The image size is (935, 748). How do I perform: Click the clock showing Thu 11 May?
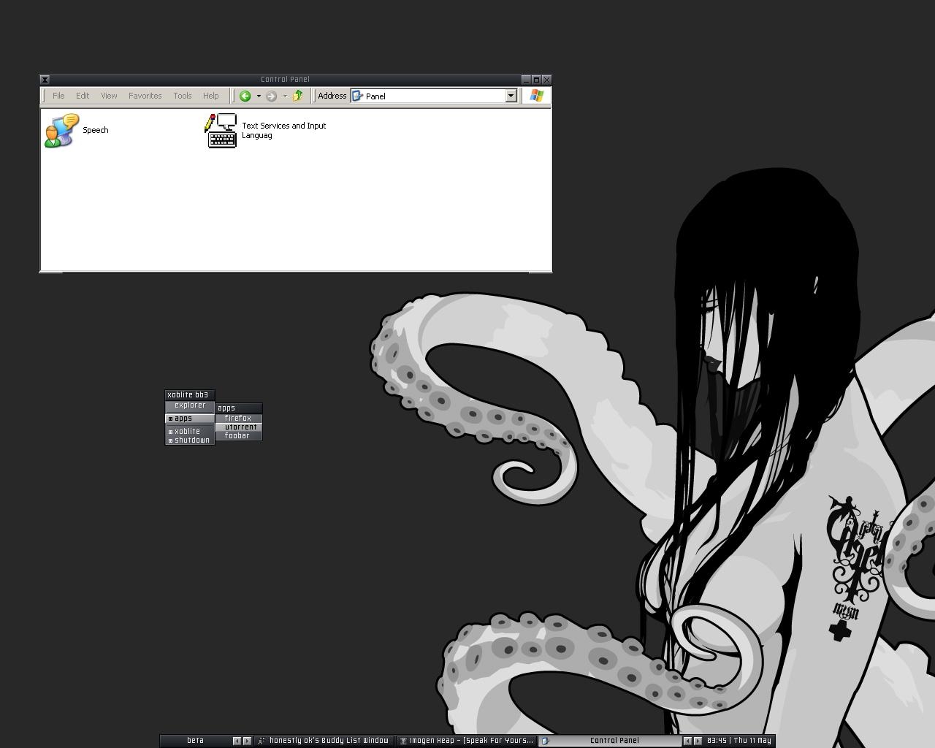(x=739, y=741)
